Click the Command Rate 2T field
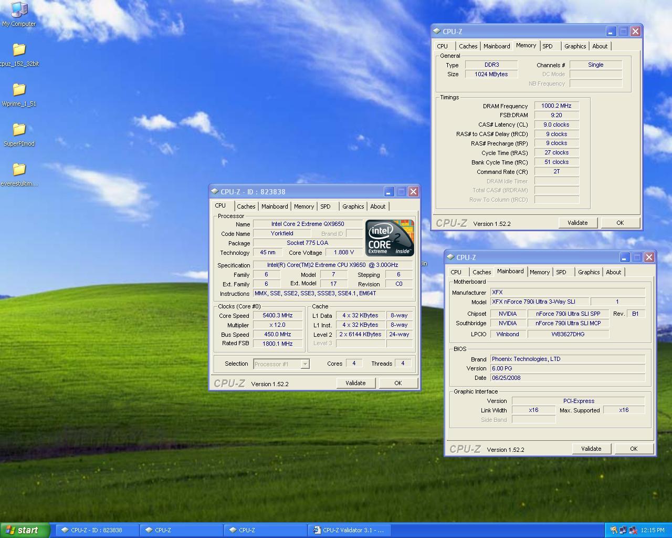 (x=556, y=172)
